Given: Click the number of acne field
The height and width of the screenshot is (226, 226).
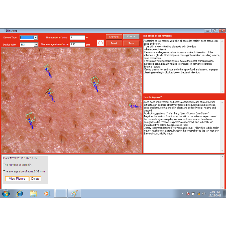Looking at the screenshot, I should [77, 37].
